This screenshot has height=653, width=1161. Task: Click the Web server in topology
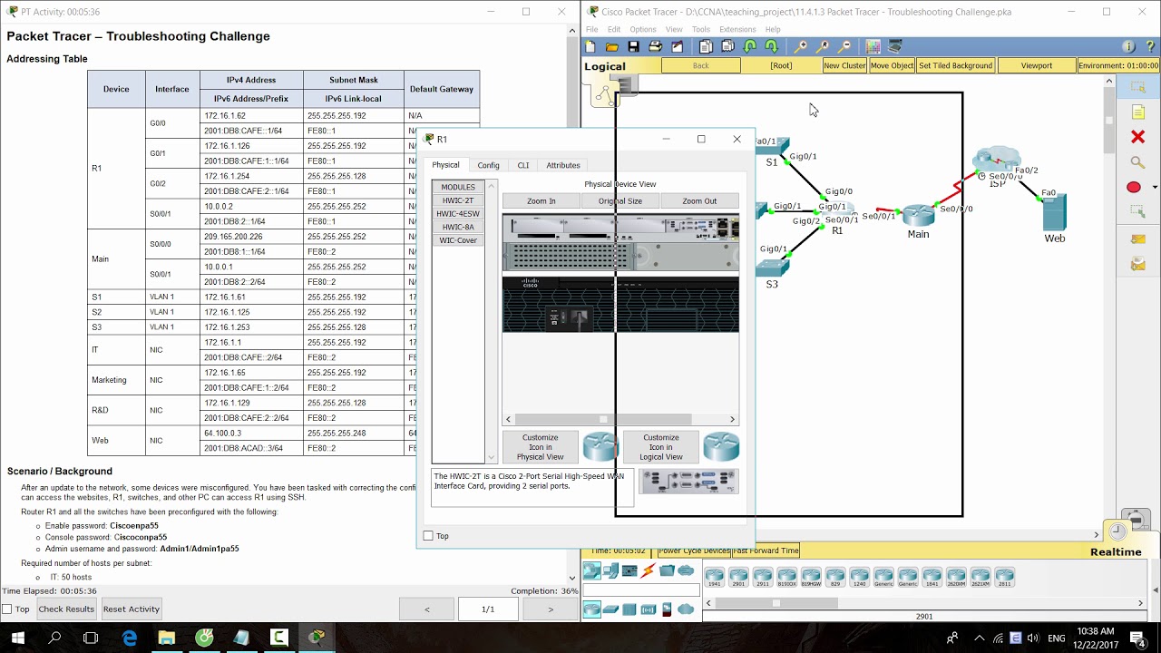click(x=1054, y=212)
